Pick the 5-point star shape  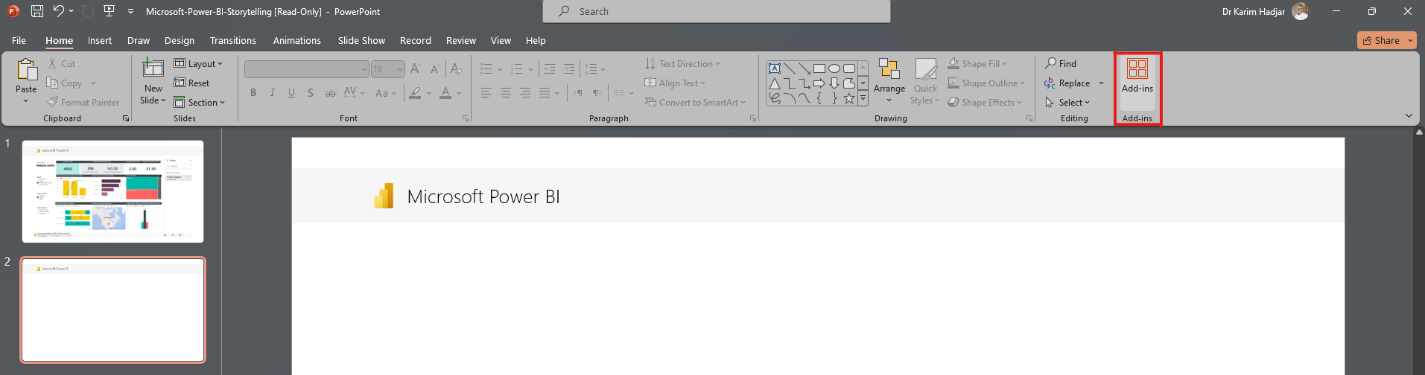(849, 98)
